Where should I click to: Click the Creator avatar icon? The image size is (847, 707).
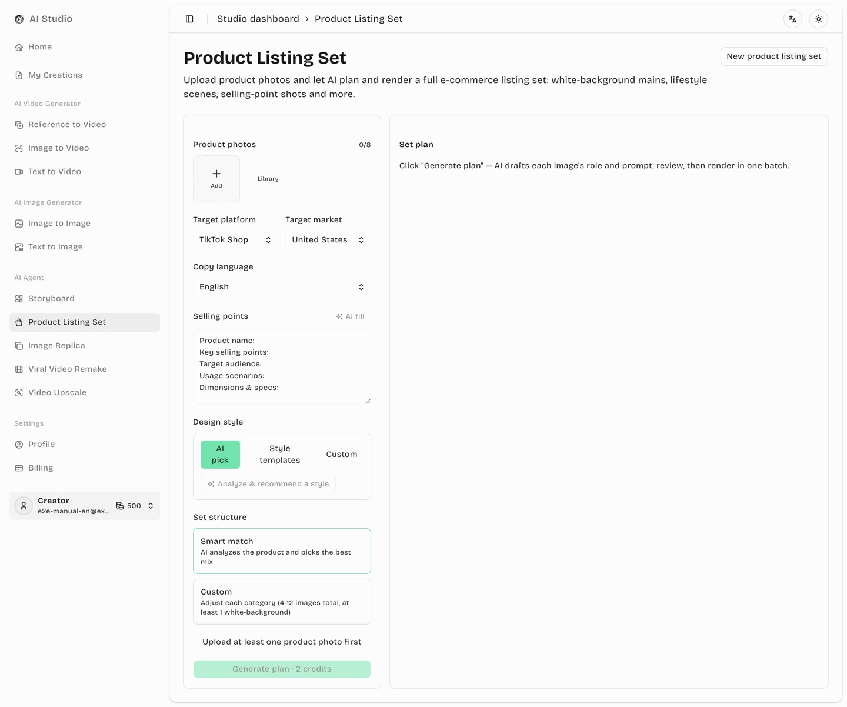(24, 506)
